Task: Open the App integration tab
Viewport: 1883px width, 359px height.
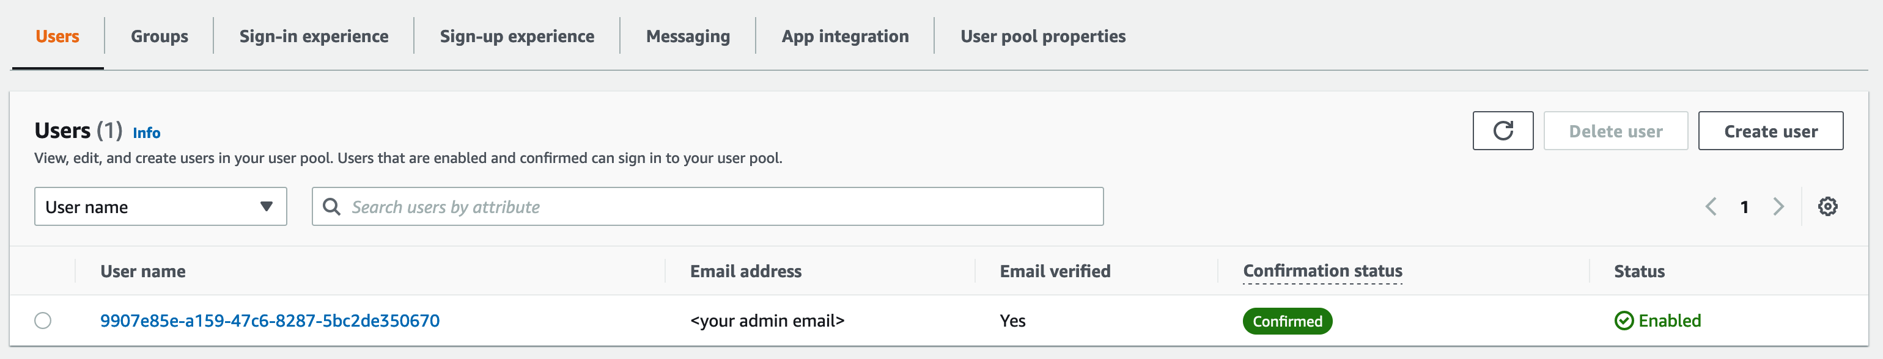Action: (x=845, y=37)
